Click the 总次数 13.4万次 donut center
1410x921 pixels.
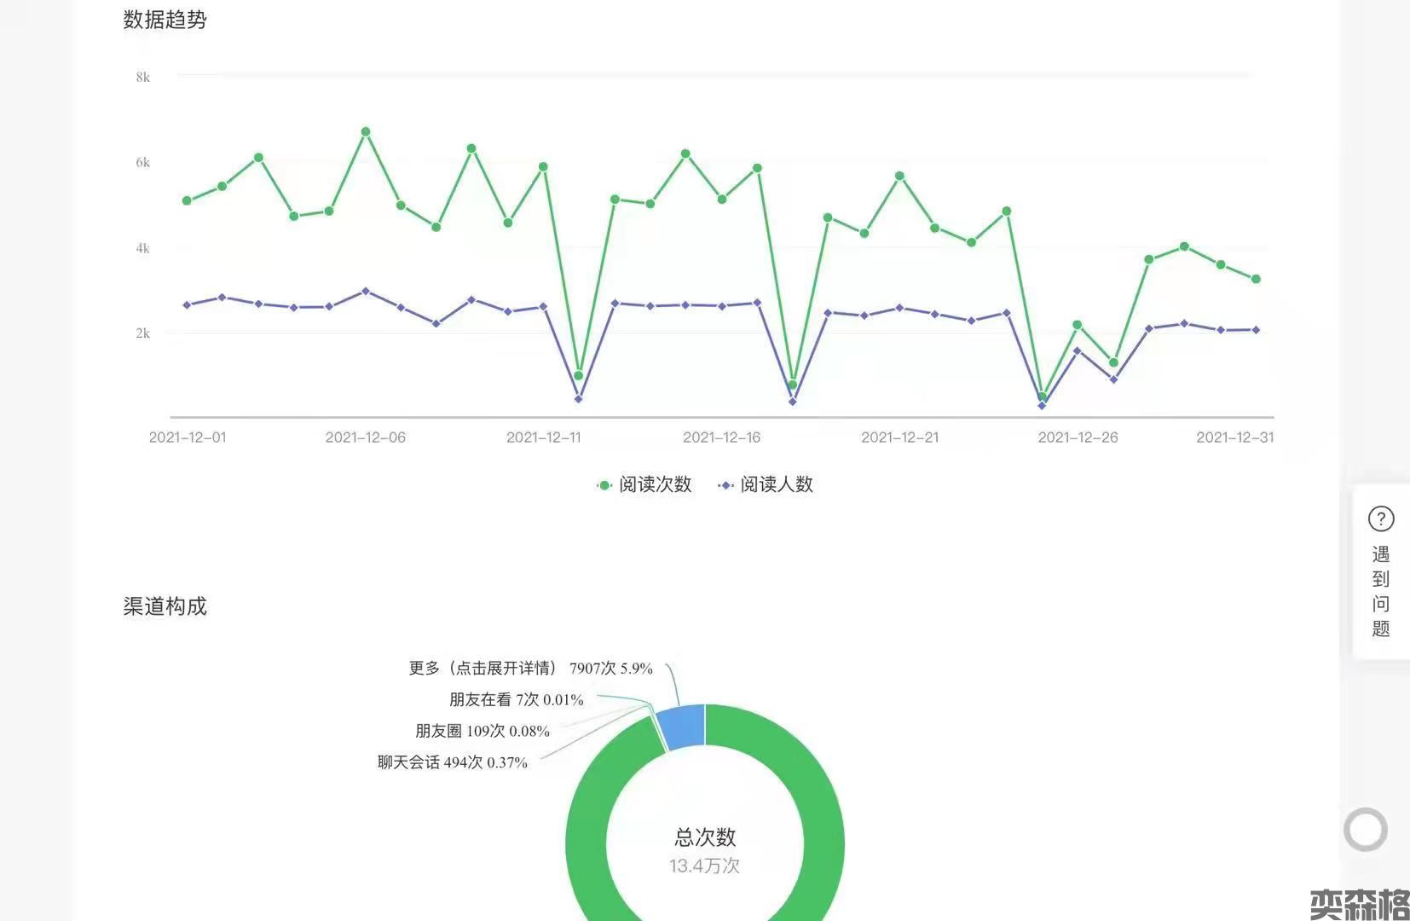(704, 850)
